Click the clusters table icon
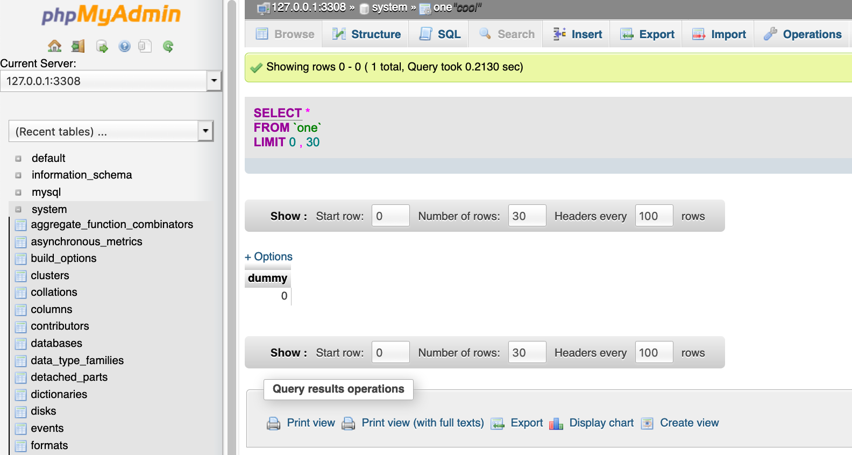852x455 pixels. pos(21,276)
